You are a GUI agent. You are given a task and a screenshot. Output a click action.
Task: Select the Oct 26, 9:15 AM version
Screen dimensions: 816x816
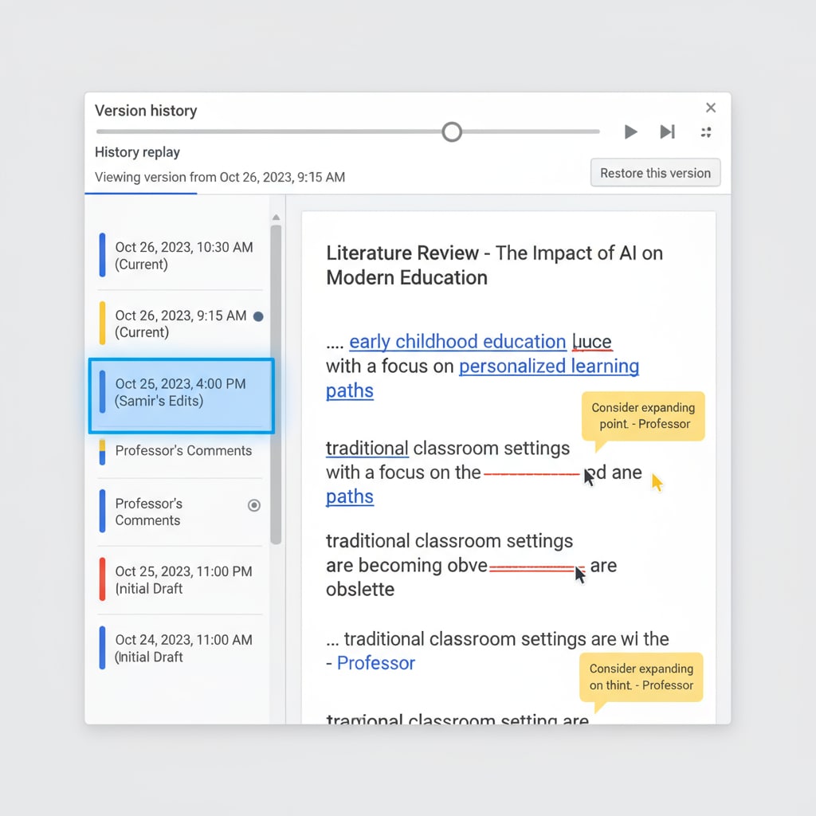[x=180, y=324]
